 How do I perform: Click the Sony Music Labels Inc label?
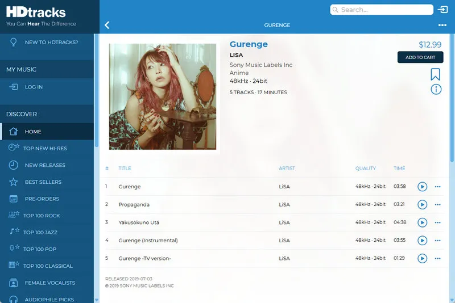(x=261, y=65)
